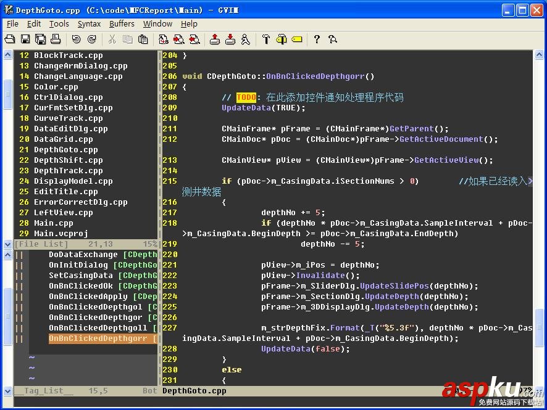
Task: Open the File menu
Action: click(x=12, y=23)
